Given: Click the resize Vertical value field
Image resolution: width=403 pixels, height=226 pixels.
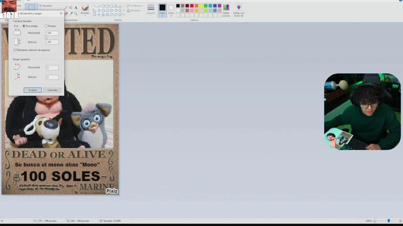Looking at the screenshot, I should pyautogui.click(x=52, y=42).
